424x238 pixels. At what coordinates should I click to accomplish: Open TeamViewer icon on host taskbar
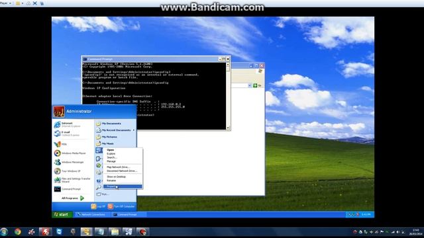click(59, 232)
